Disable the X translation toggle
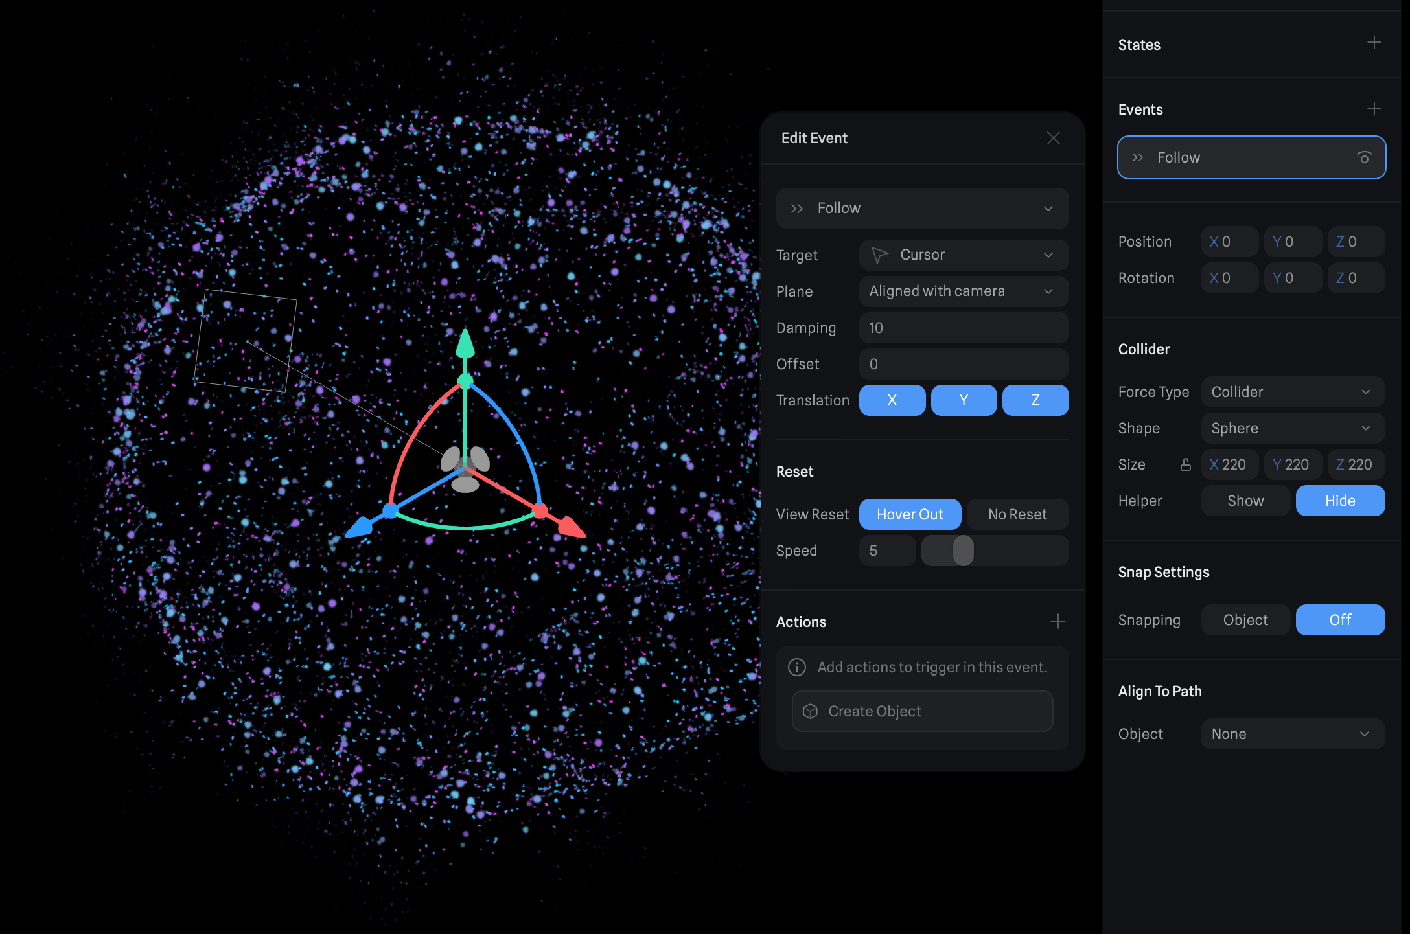 point(892,400)
